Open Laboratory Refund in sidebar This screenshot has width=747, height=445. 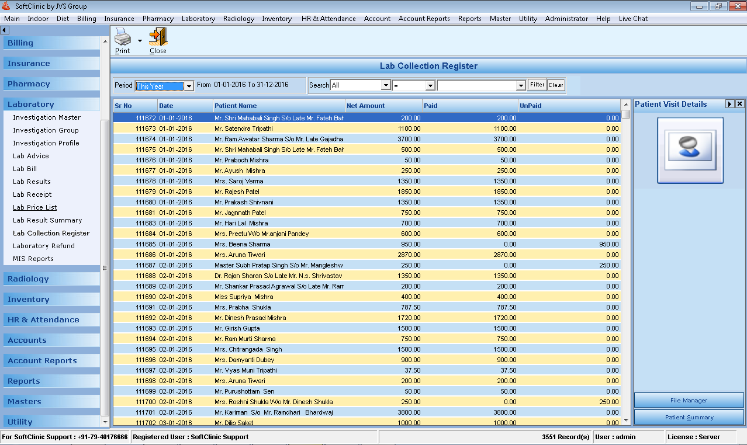pyautogui.click(x=44, y=246)
